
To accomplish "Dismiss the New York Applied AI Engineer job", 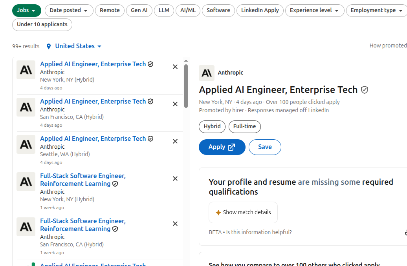I will click(x=175, y=67).
